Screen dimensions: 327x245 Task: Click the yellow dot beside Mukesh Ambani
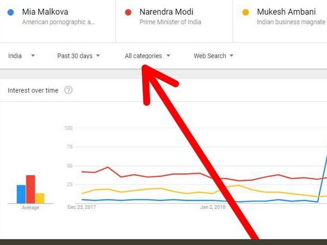(245, 12)
